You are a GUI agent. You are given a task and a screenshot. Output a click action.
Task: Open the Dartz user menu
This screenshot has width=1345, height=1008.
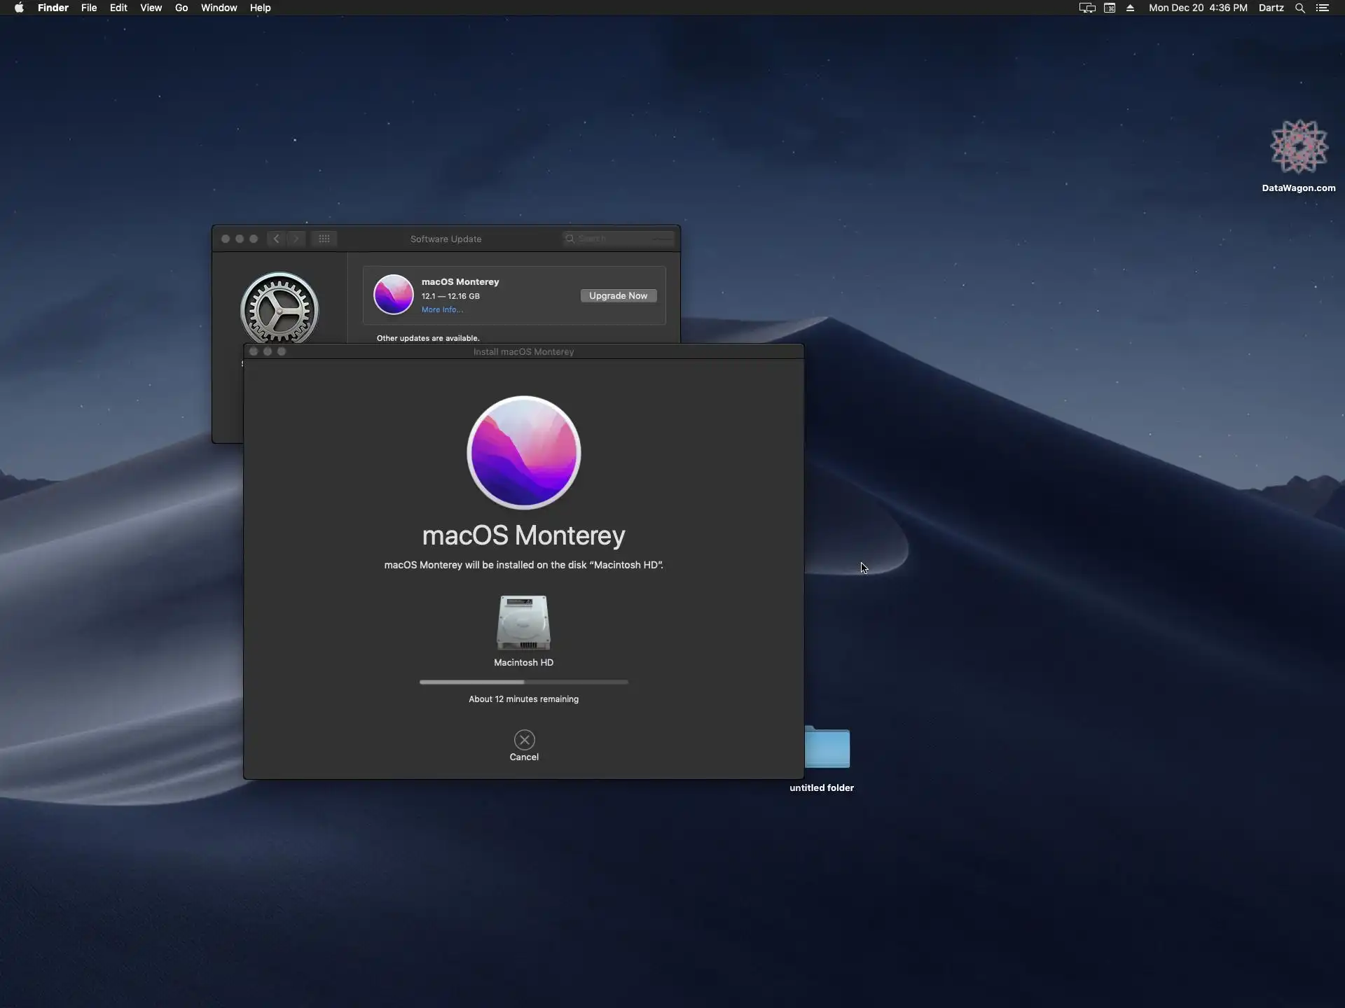coord(1271,8)
